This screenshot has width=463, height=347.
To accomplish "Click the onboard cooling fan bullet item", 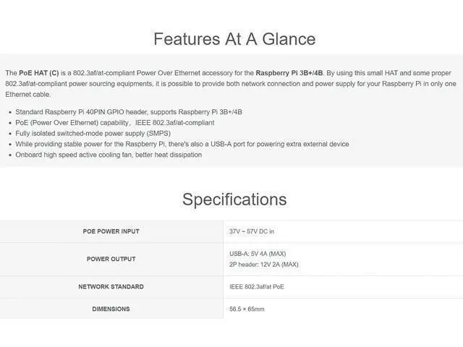I will pos(109,155).
